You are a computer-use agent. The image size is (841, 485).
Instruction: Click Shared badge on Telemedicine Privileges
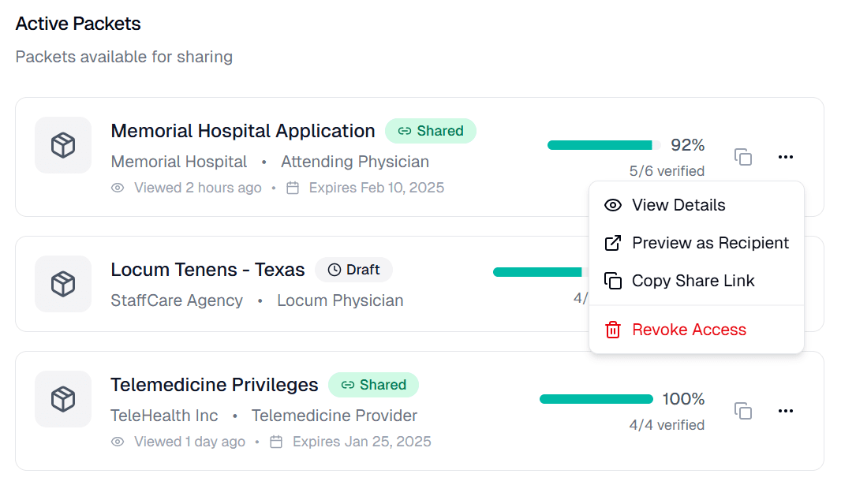click(x=373, y=385)
